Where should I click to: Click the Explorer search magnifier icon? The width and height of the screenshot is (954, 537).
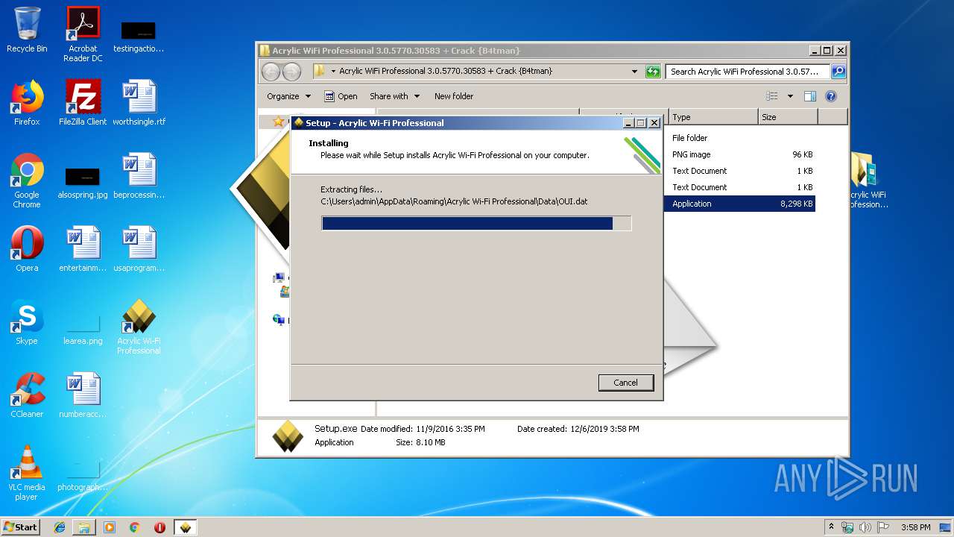(x=838, y=72)
